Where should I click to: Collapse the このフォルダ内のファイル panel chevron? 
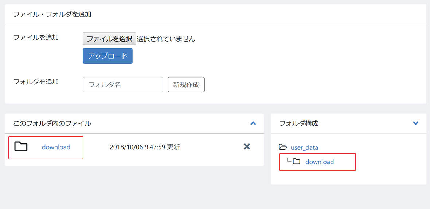(x=253, y=123)
